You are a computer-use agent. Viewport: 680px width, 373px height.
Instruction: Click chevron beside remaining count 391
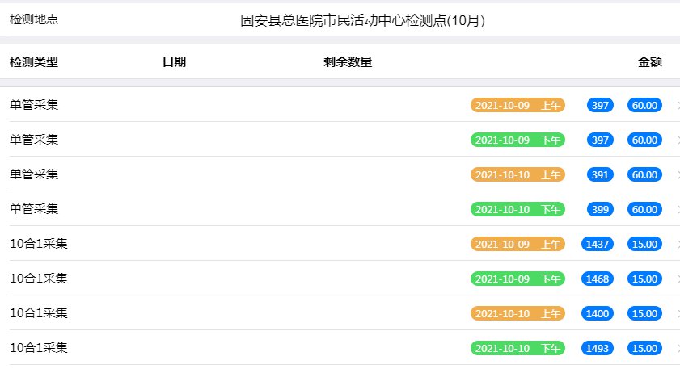point(678,174)
